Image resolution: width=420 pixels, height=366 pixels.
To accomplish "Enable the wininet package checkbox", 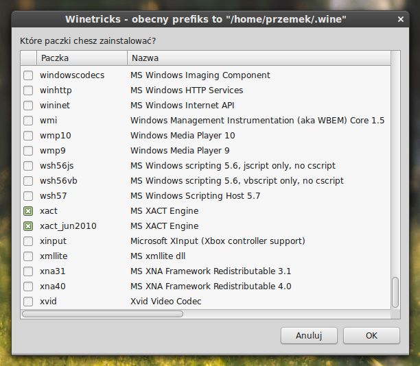I will click(28, 106).
